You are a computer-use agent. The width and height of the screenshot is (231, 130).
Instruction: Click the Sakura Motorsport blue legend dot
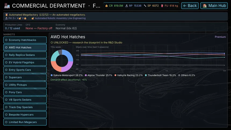pyautogui.click(x=52, y=75)
